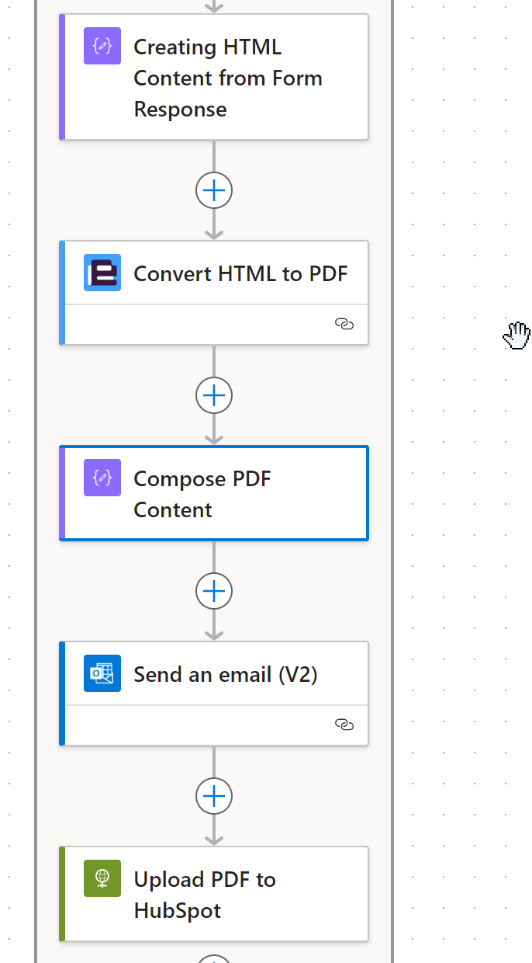
Task: Click the Compose icon on Creating HTML Content
Action: pyautogui.click(x=102, y=46)
